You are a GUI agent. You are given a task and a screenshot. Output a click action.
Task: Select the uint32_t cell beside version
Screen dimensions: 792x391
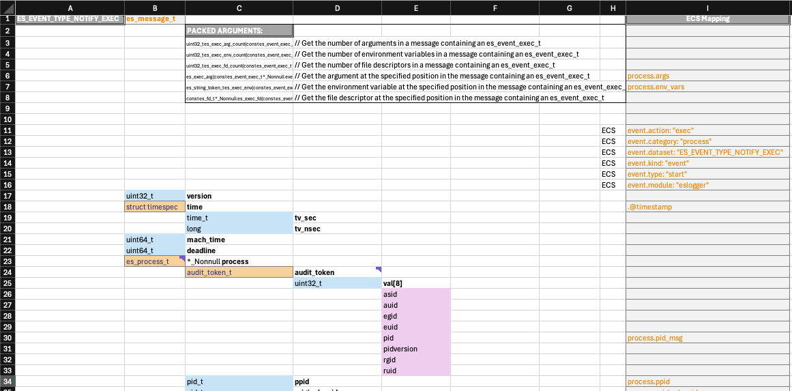pyautogui.click(x=155, y=195)
